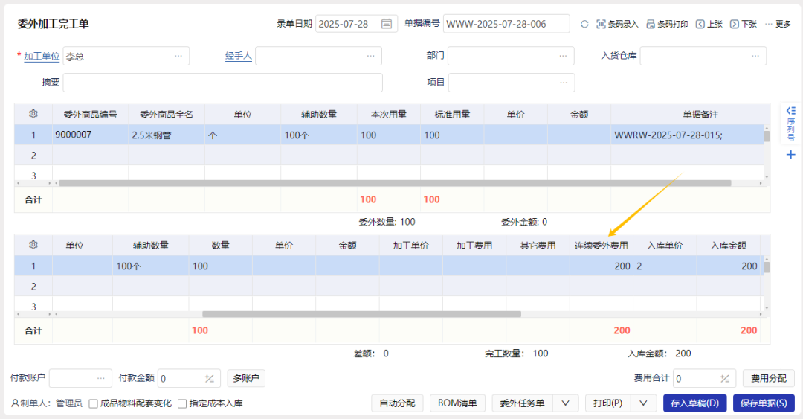Screen dimensions: 803x419
Task: Click the 打印(P) button
Action: [608, 403]
